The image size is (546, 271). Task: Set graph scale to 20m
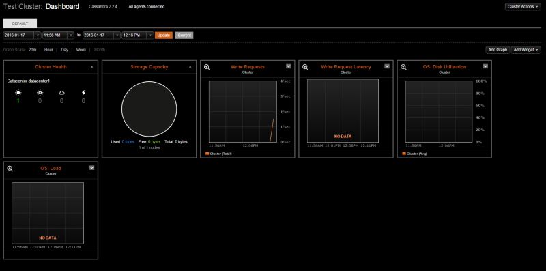coord(32,50)
